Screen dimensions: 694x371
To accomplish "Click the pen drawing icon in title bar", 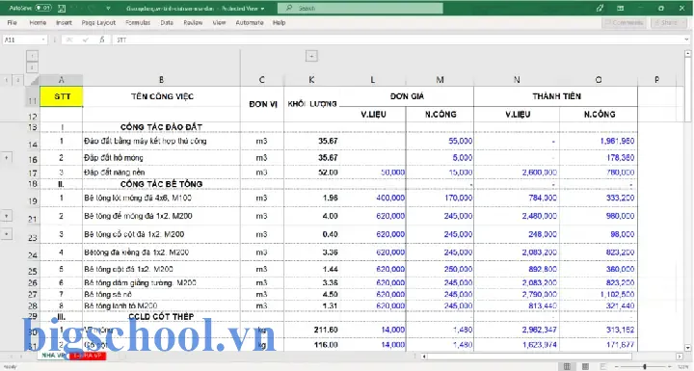I will [600, 8].
